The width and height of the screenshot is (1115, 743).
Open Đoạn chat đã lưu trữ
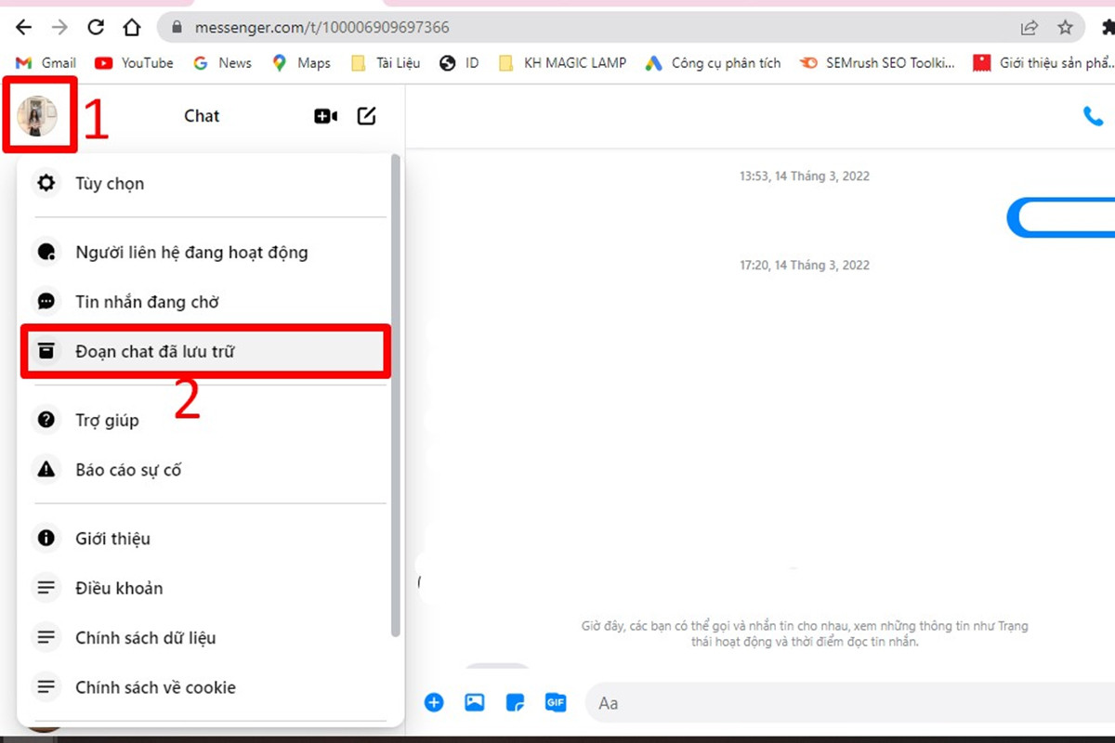pos(205,351)
